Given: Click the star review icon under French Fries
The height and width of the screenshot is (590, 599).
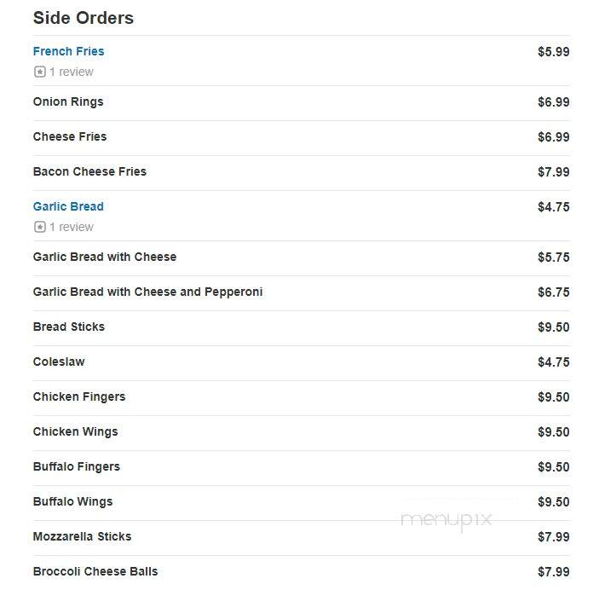Looking at the screenshot, I should pyautogui.click(x=40, y=72).
